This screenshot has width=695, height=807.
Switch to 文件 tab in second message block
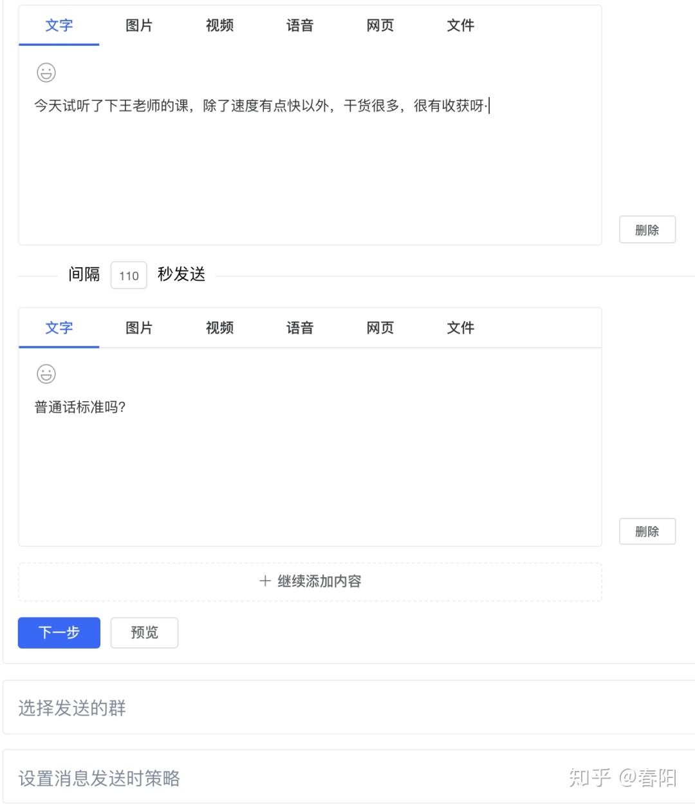pos(461,328)
